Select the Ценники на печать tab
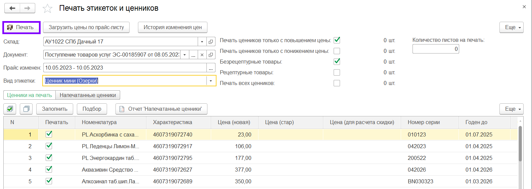The height and width of the screenshot is (189, 532). pos(30,95)
